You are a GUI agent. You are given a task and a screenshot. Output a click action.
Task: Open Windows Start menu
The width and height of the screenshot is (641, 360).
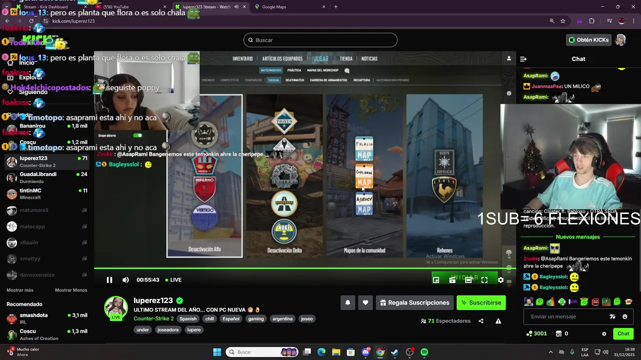[x=217, y=352]
